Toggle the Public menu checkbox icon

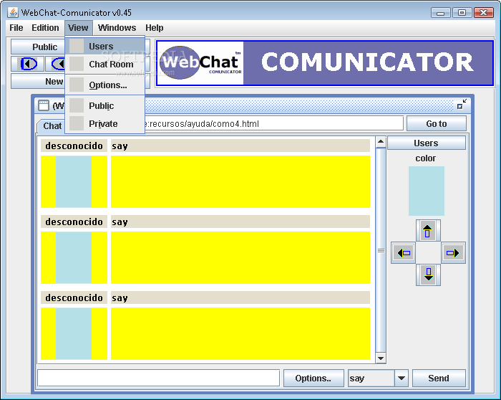pos(77,105)
